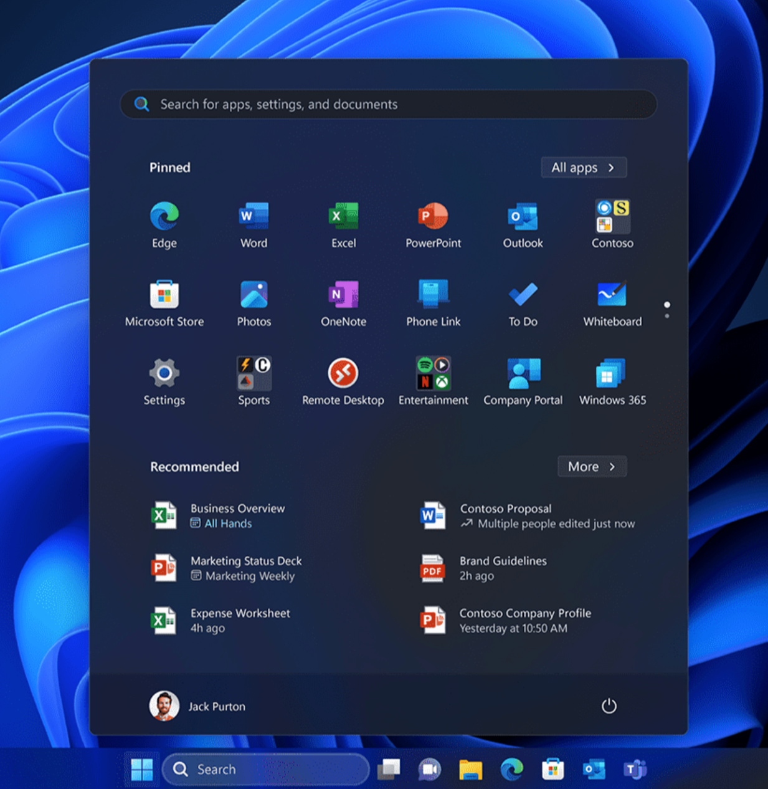Open Outlook from the taskbar

click(594, 770)
